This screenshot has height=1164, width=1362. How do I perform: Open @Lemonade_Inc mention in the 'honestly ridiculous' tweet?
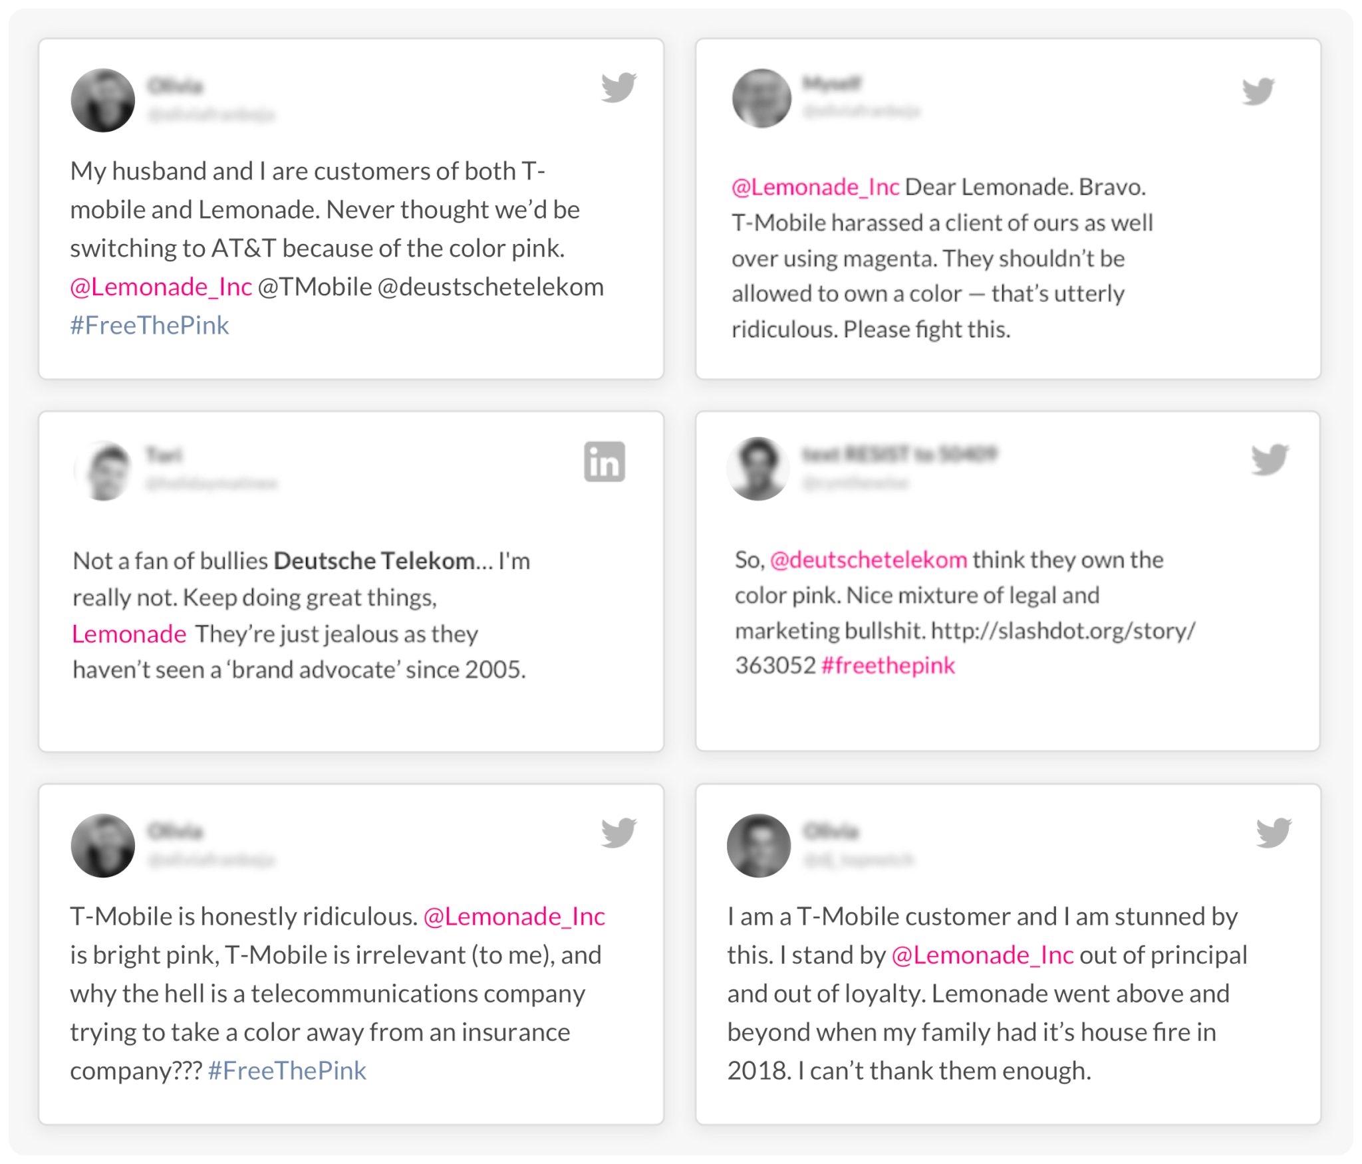(514, 916)
